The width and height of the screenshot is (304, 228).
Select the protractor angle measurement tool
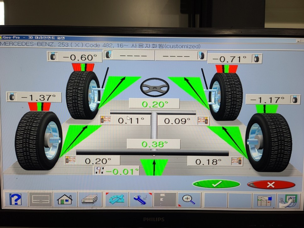coord(116,200)
